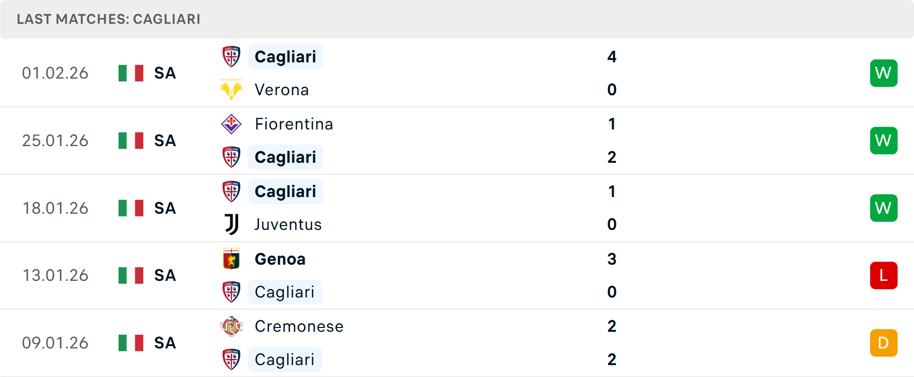This screenshot has width=914, height=377.
Task: Click the W badge for the Juventus match
Action: pyautogui.click(x=884, y=208)
